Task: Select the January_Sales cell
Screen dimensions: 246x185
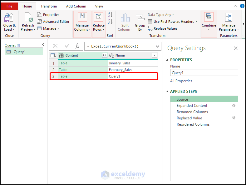Action: pos(133,63)
